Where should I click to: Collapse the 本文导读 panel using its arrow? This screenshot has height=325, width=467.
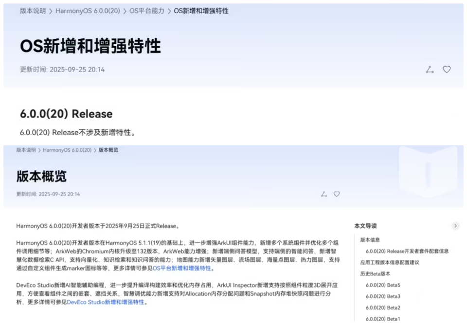pyautogui.click(x=455, y=226)
